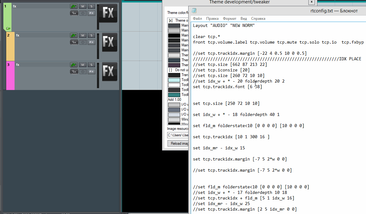Pick the dark purple color swatch in tweaker

tap(174, 65)
